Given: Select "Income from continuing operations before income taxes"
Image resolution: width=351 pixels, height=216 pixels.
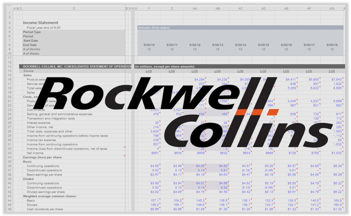Looking at the screenshot, I should pyautogui.click(x=67, y=136).
